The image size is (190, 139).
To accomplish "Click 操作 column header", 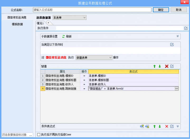I will click(x=84, y=71).
